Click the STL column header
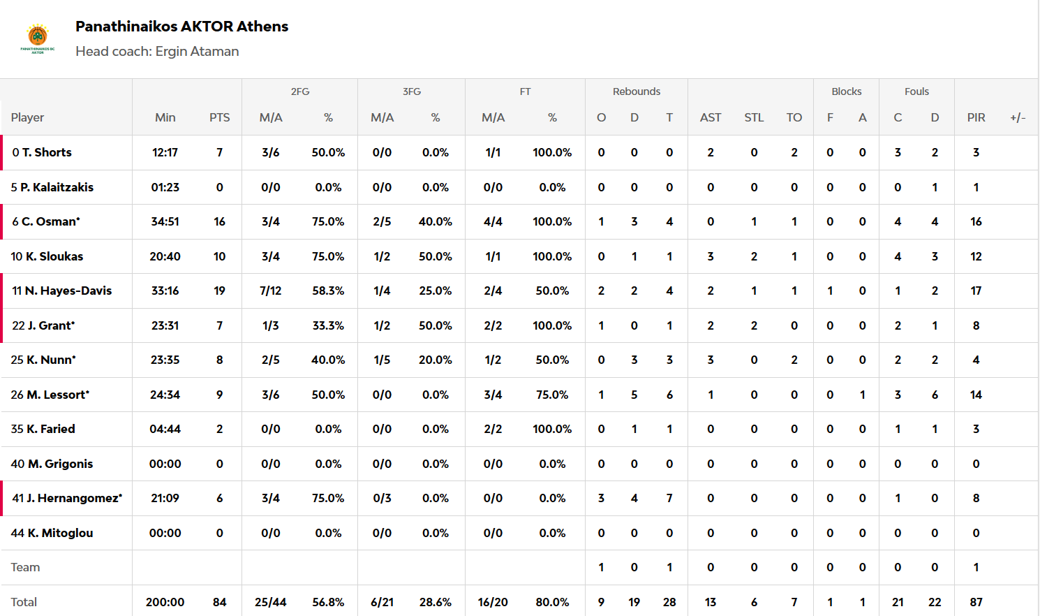This screenshot has height=616, width=1040. [x=754, y=117]
